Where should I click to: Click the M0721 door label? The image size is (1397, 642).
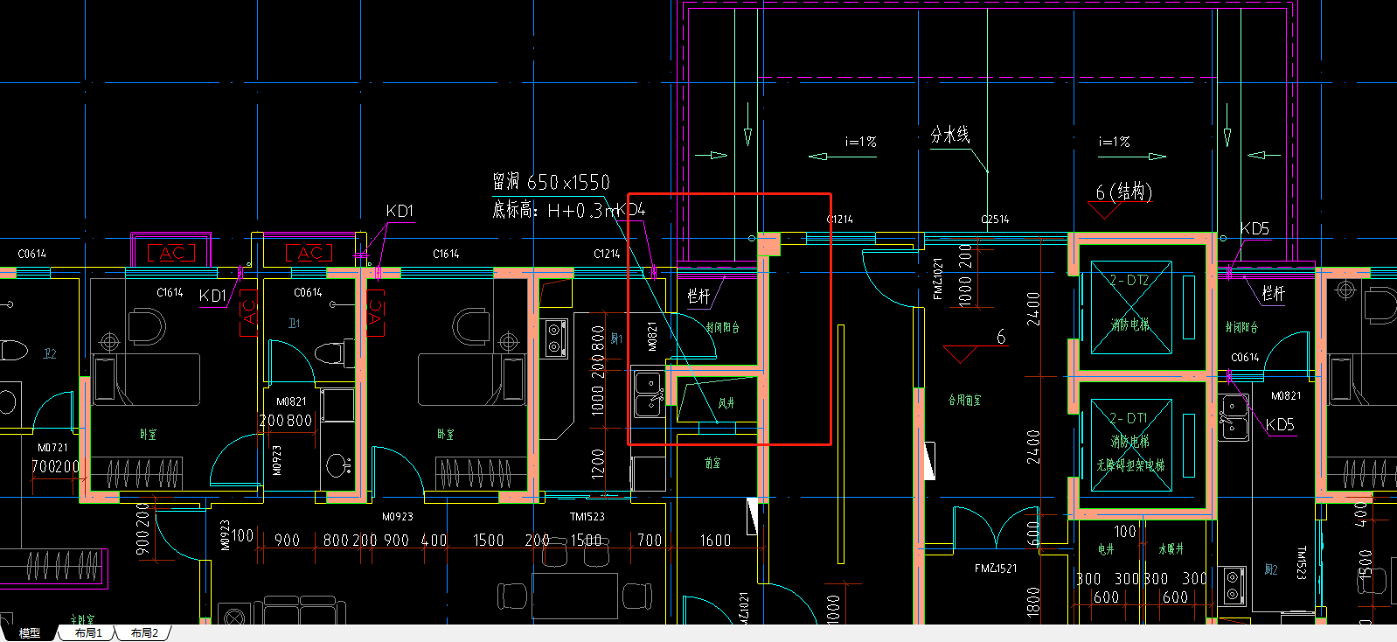(x=52, y=447)
